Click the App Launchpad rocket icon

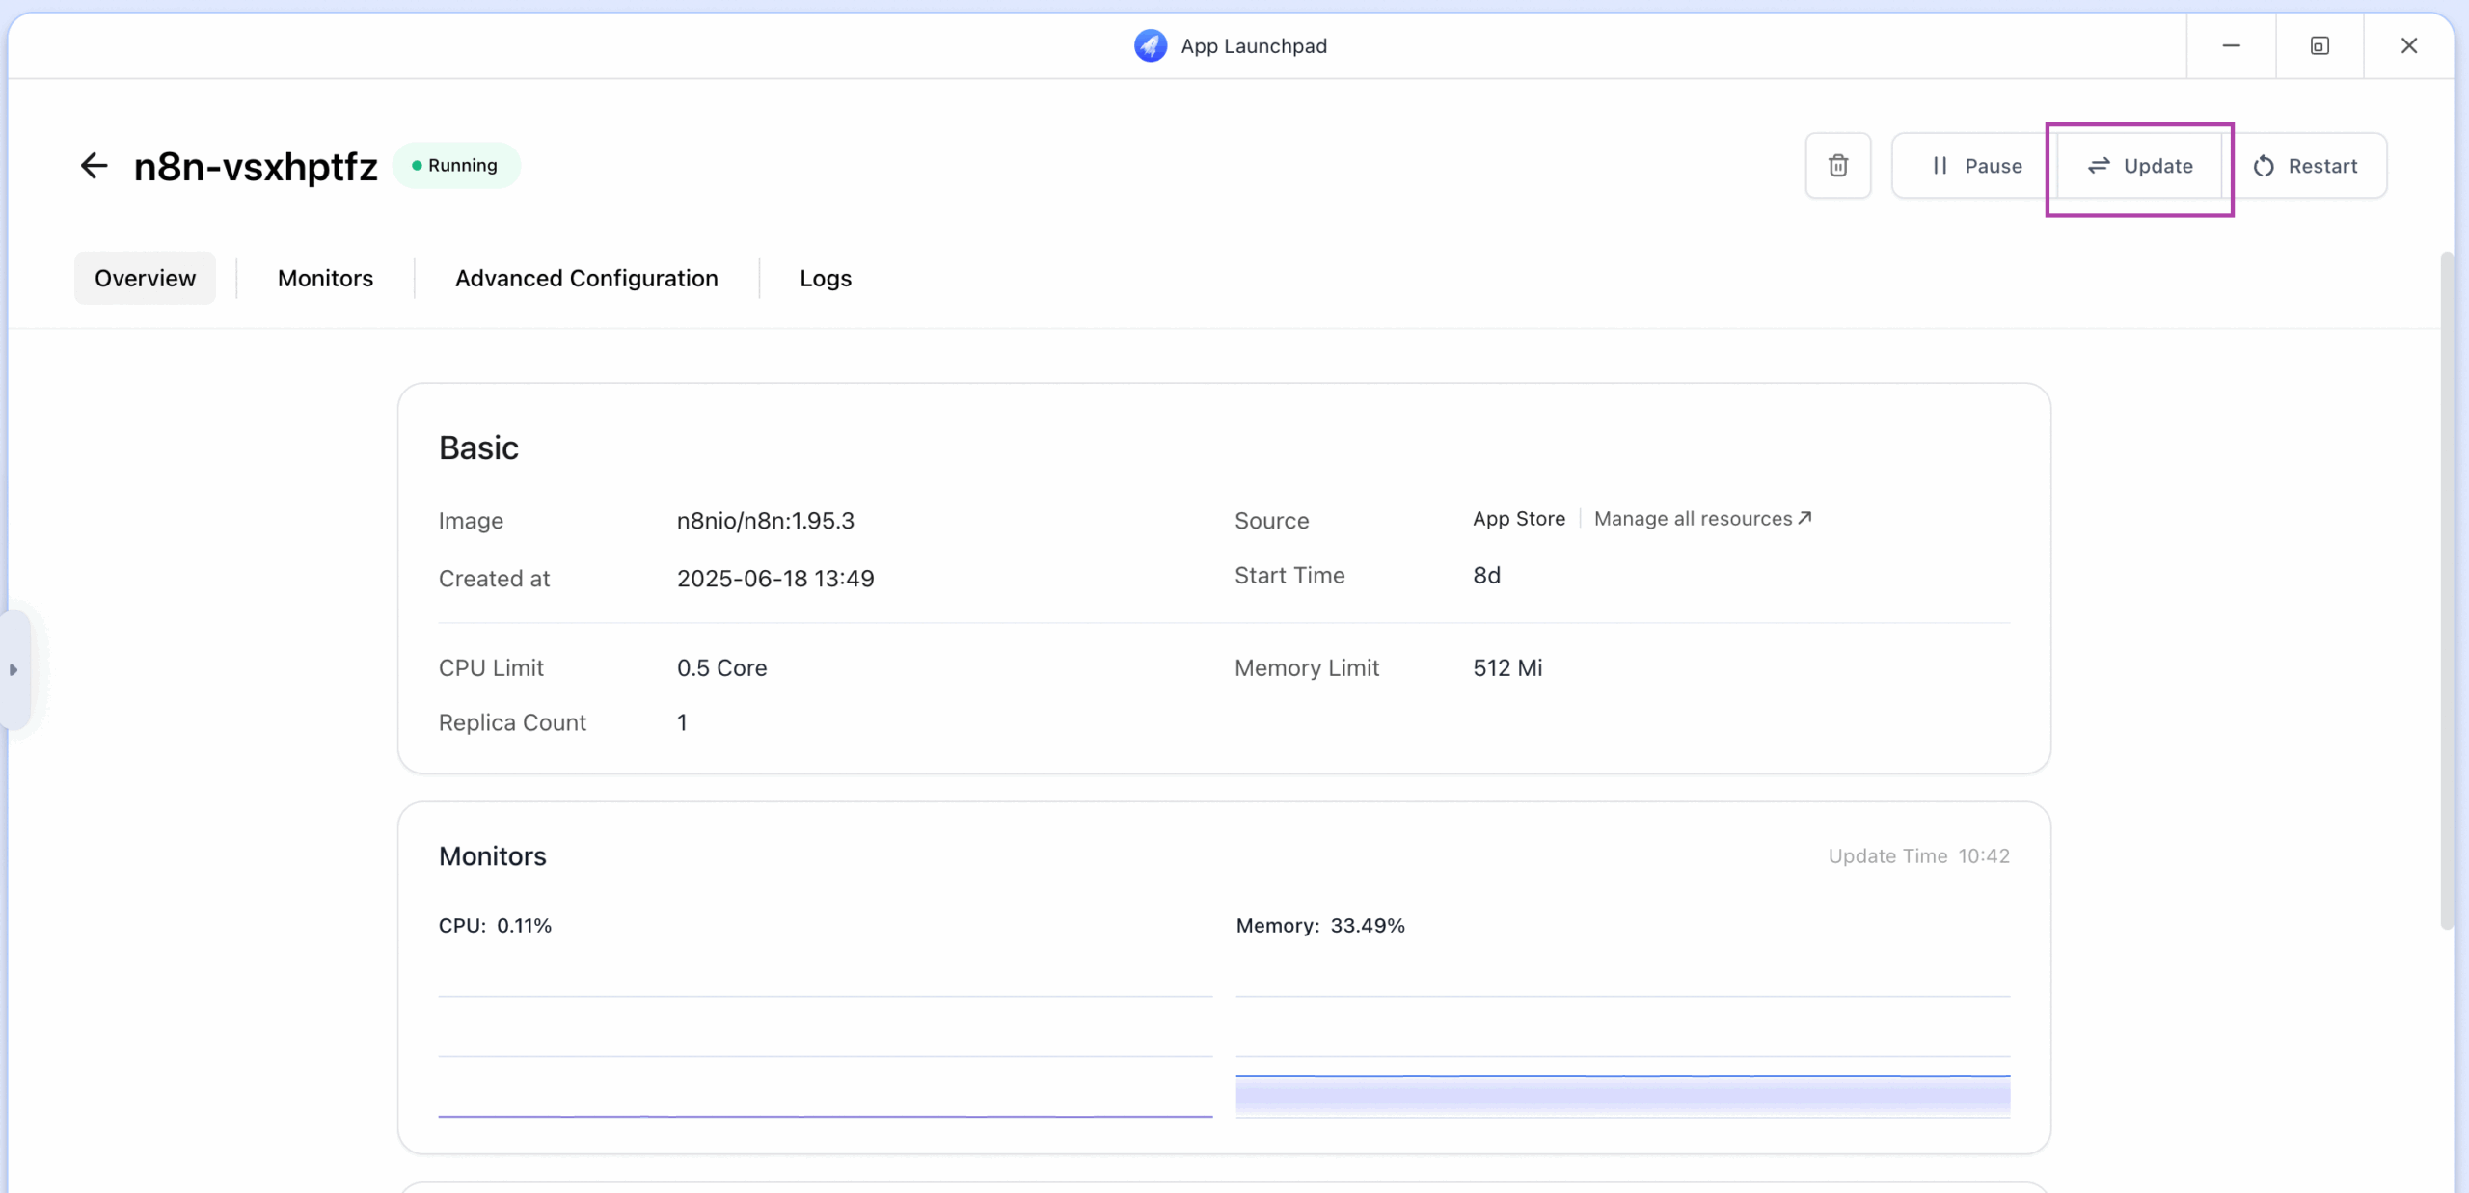pyautogui.click(x=1150, y=45)
